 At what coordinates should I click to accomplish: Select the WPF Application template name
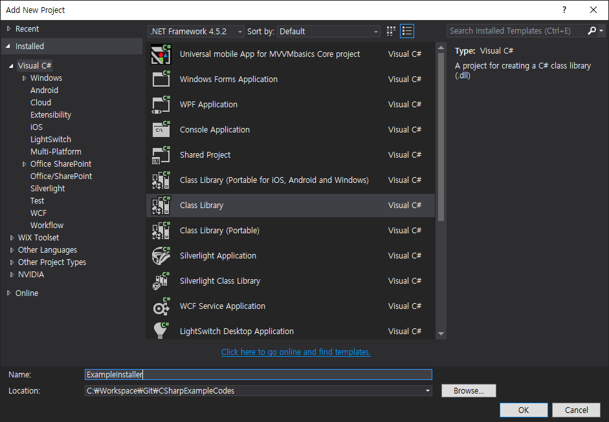[208, 104]
